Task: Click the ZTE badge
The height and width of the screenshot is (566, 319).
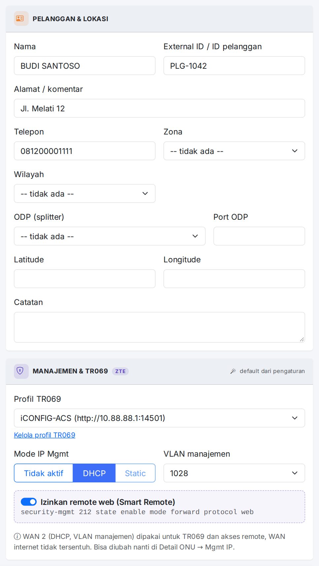Action: pyautogui.click(x=120, y=371)
